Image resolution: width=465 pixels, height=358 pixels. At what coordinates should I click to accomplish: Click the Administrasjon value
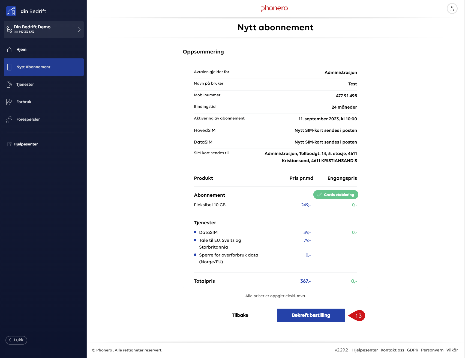341,73
